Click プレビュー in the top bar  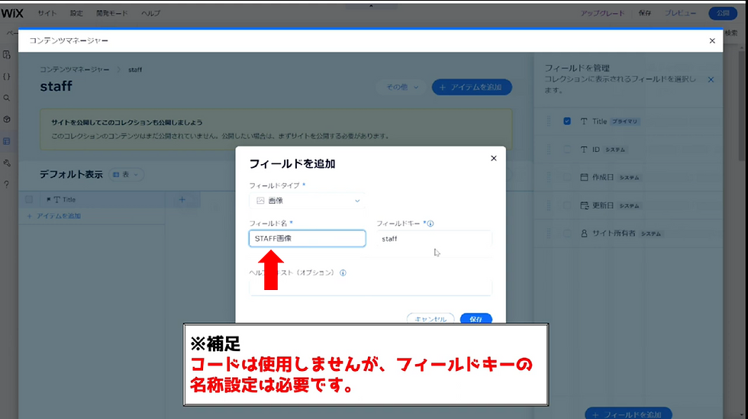coord(680,14)
